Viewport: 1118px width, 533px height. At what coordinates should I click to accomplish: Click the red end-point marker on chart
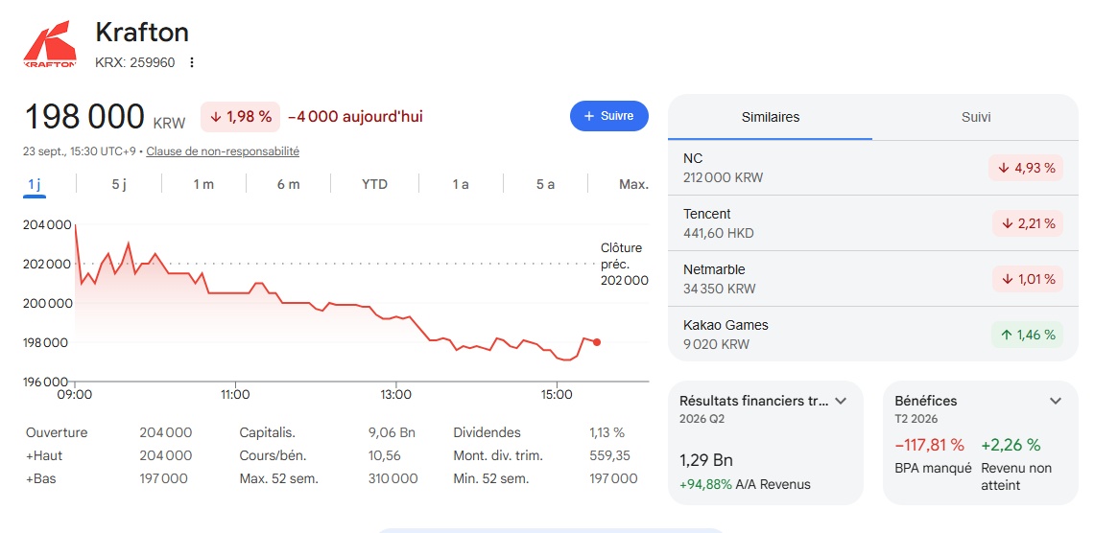(597, 342)
